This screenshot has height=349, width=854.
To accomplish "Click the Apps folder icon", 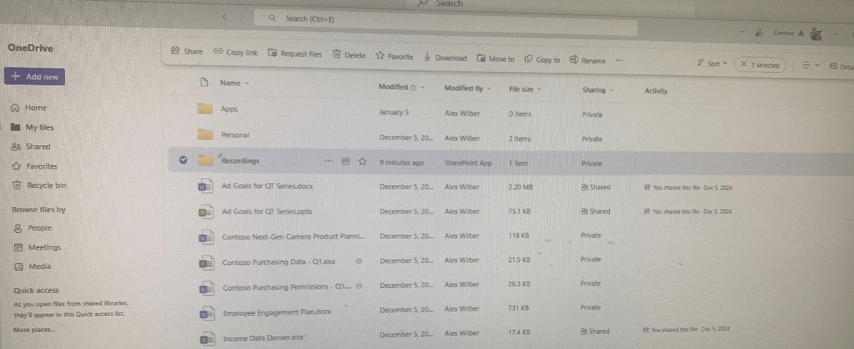I will click(x=205, y=109).
